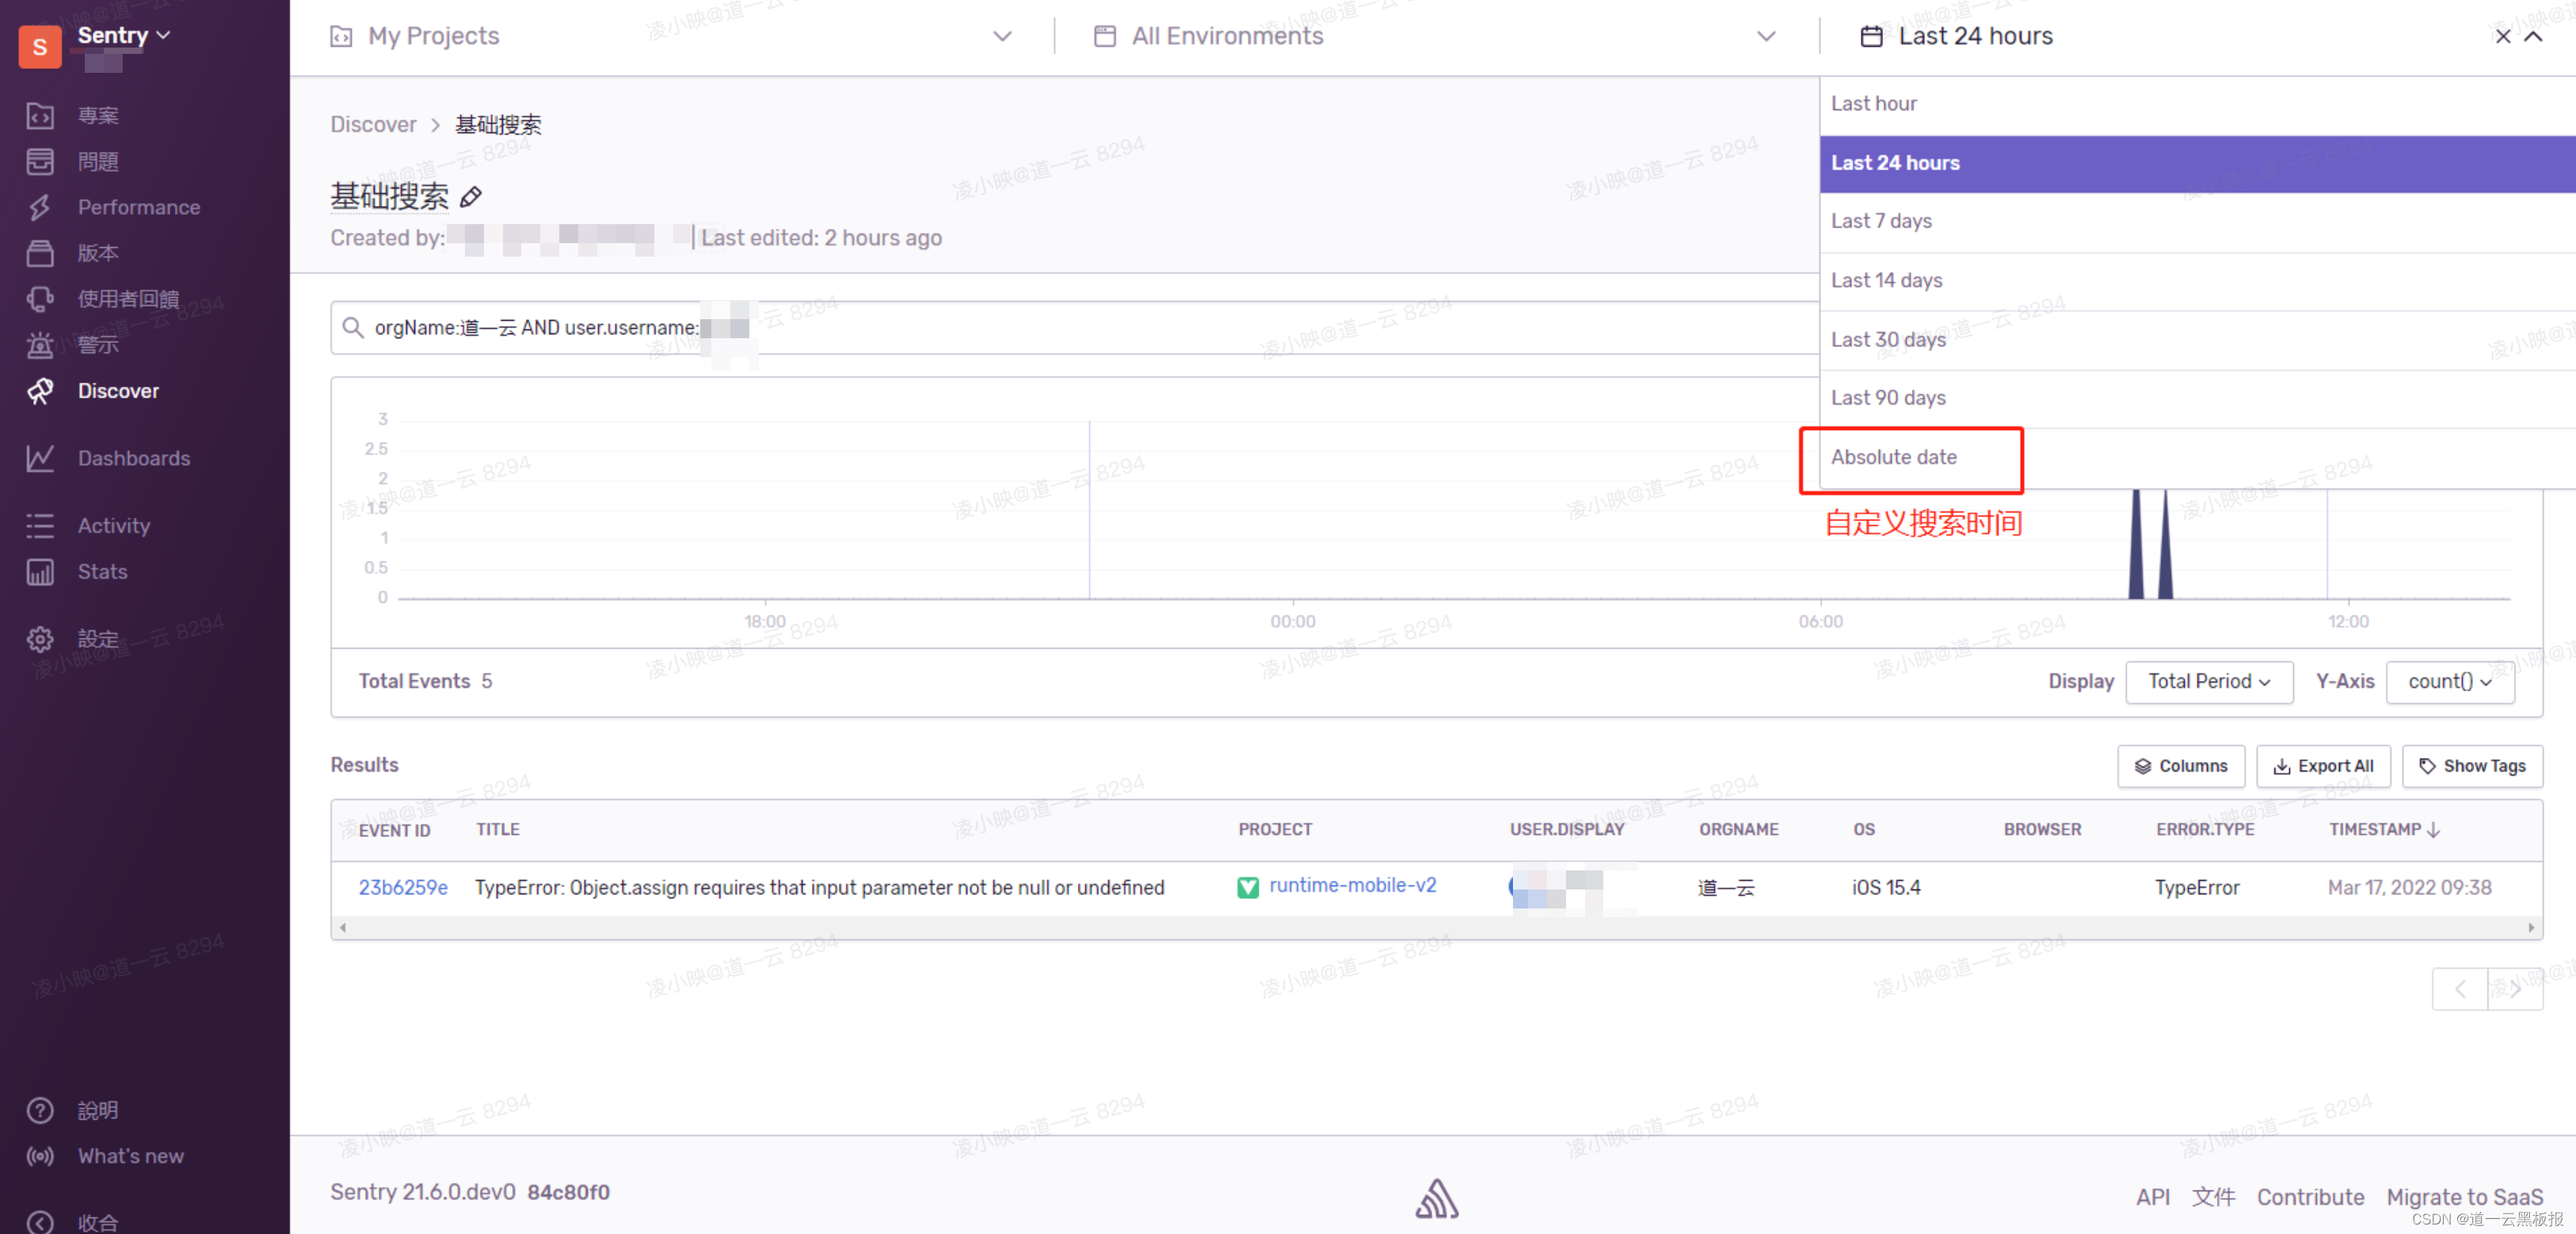Clear the time range with the X icon
2576x1234 pixels.
point(2502,36)
